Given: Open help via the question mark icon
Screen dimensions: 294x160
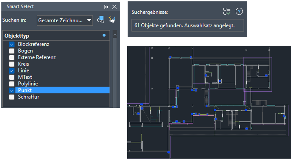Looking at the screenshot, I should [x=239, y=11].
